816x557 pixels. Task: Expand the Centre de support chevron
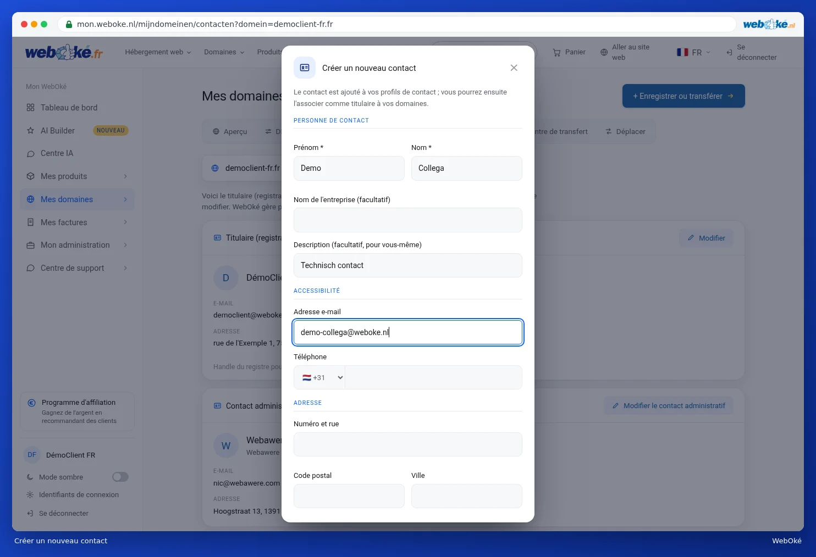pyautogui.click(x=125, y=268)
